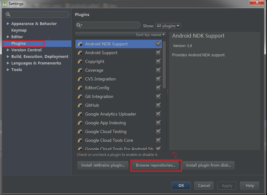Viewport: 267px width, 195px height.
Task: Select the EditorConfig plugin row
Action: 119,88
